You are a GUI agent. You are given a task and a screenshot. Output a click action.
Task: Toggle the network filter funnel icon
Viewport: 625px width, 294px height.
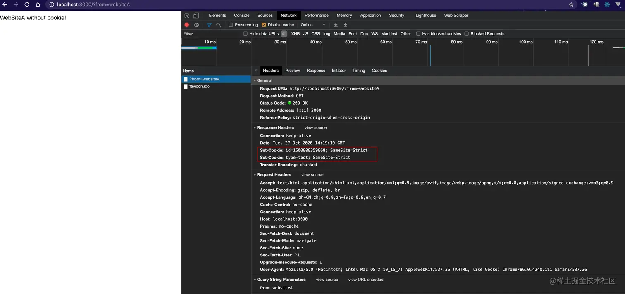[209, 25]
